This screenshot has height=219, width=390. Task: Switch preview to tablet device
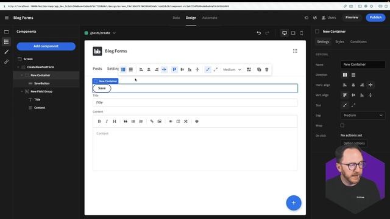pos(293,33)
